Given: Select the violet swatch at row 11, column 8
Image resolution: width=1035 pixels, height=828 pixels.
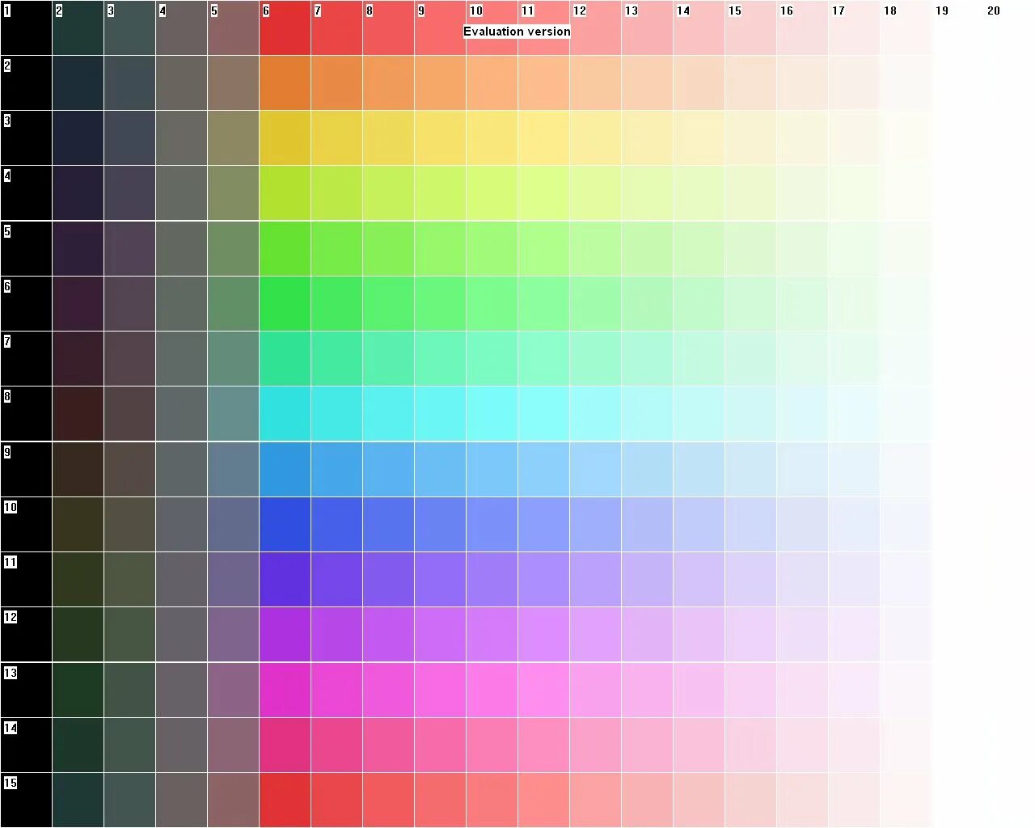Looking at the screenshot, I should 388,579.
